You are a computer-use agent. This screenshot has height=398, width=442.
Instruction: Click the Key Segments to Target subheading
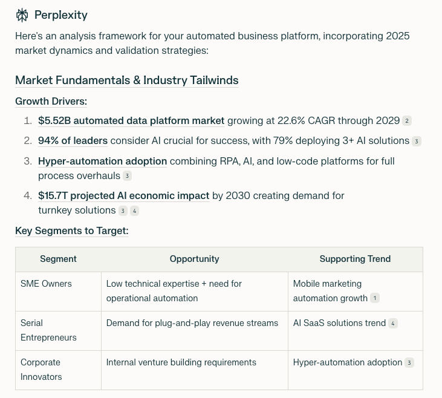[x=71, y=230]
